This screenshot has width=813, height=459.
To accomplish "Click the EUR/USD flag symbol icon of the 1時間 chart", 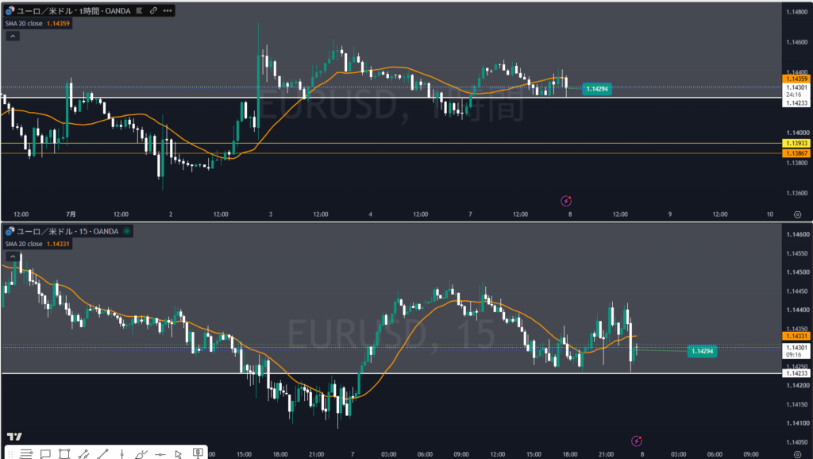I will [10, 10].
